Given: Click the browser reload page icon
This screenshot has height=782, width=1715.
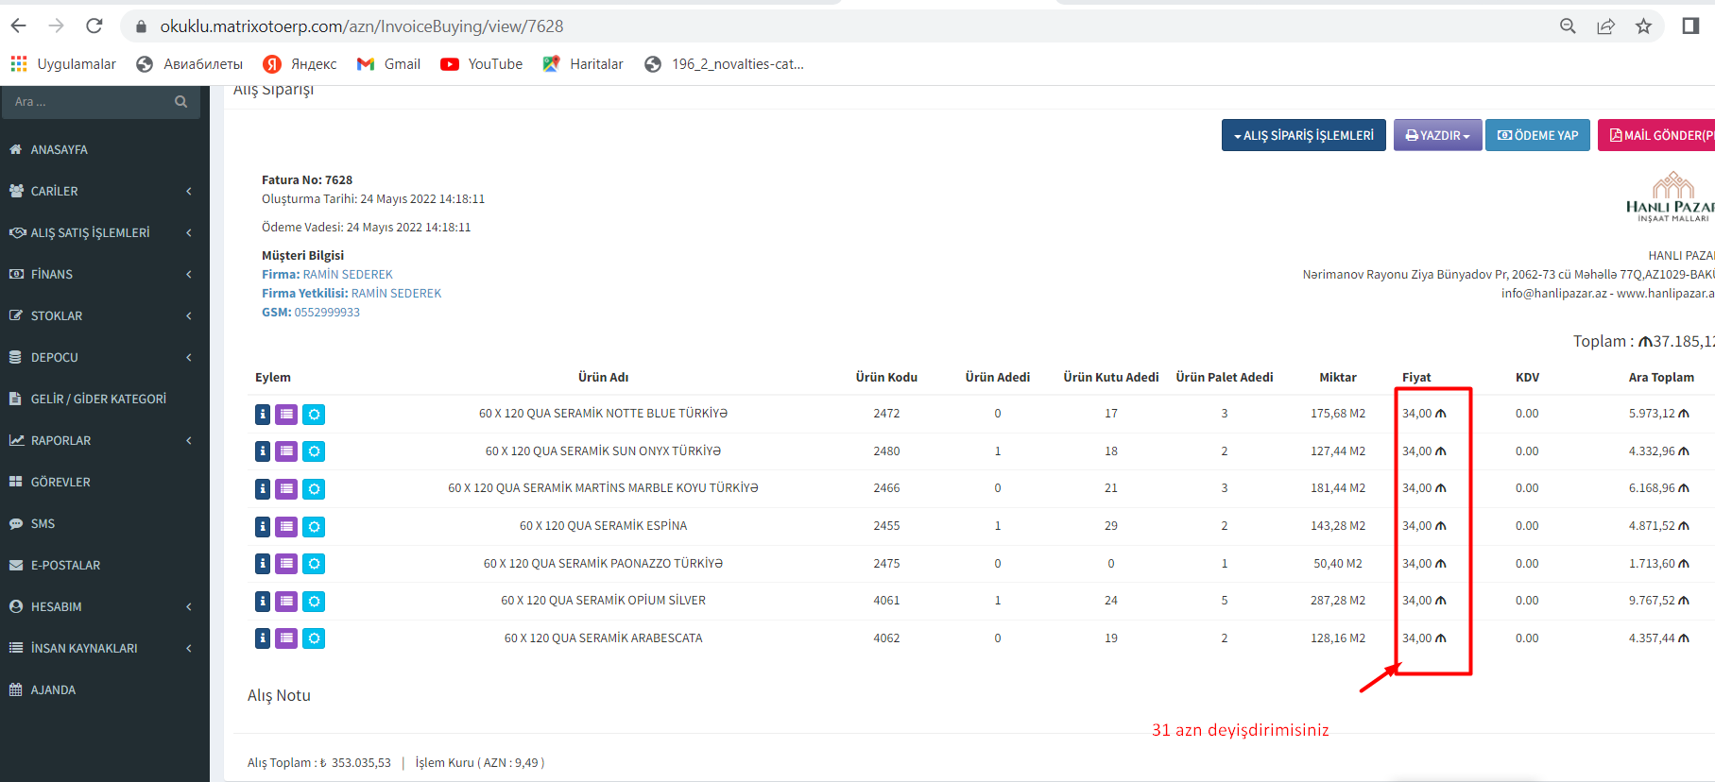Looking at the screenshot, I should pyautogui.click(x=94, y=26).
